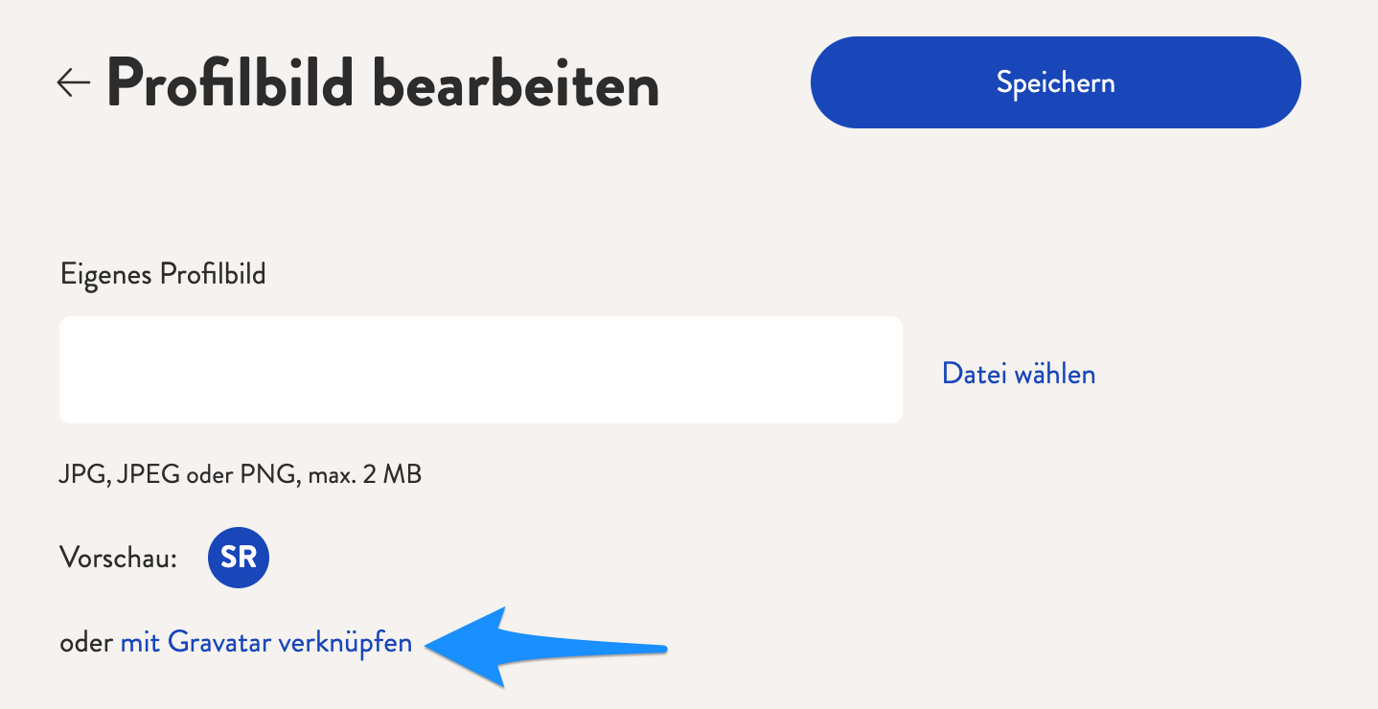Viewport: 1378px width, 709px height.
Task: Click the Profilbild bearbeiten page heading
Action: (383, 83)
